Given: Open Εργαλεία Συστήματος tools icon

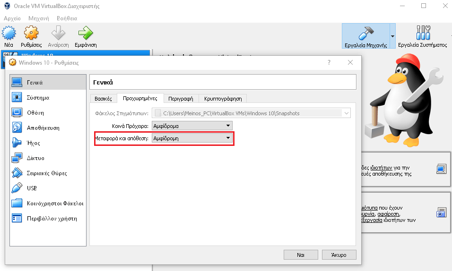Looking at the screenshot, I should tap(423, 33).
